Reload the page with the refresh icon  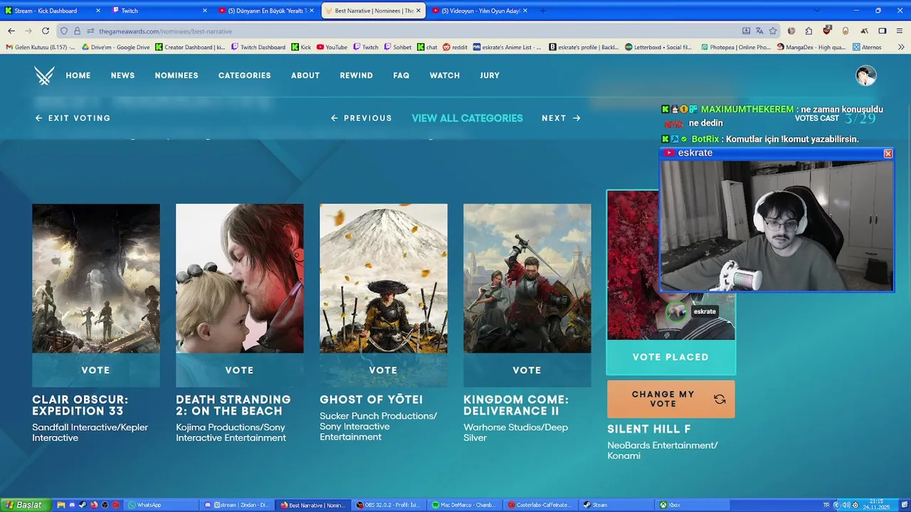tap(46, 31)
